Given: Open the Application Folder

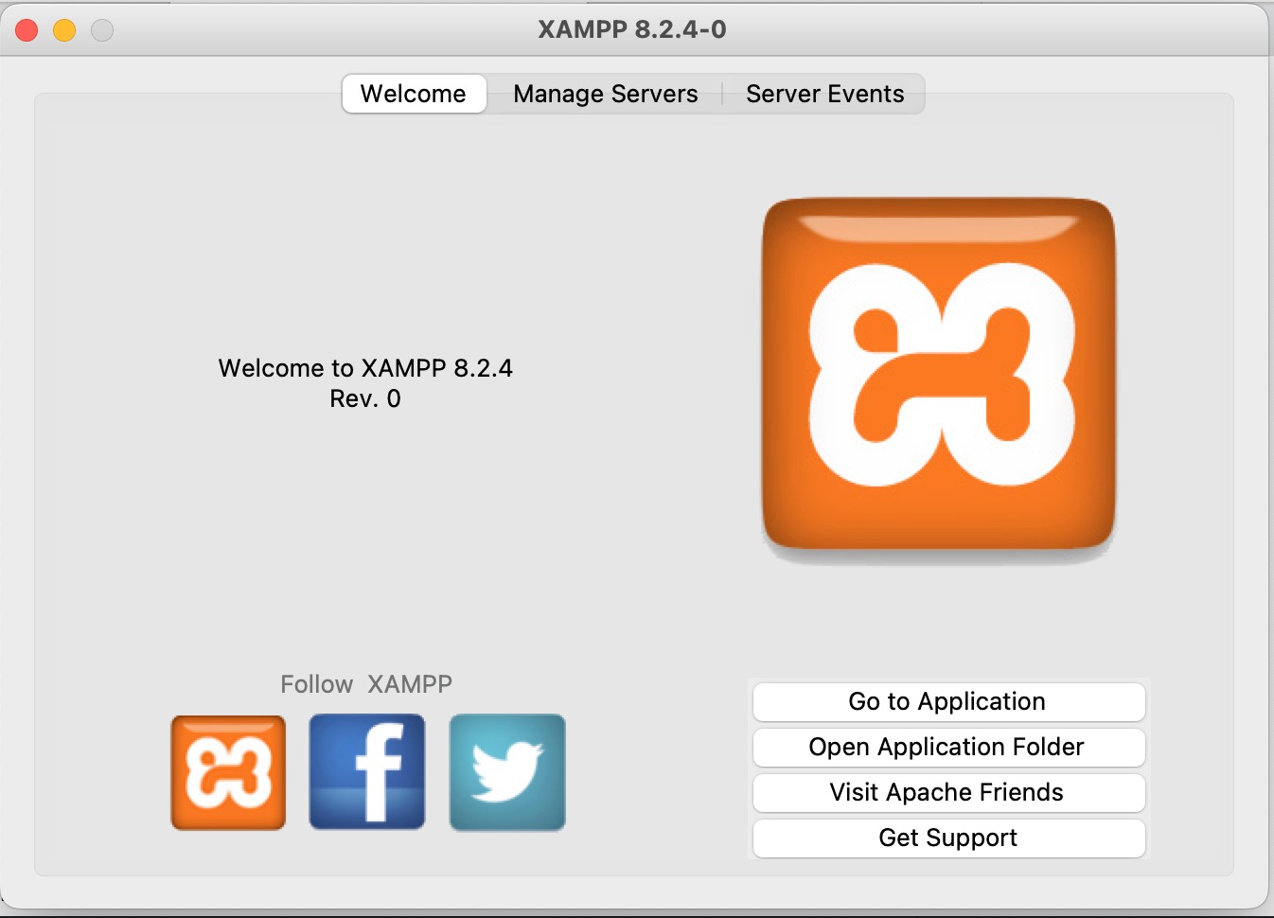Looking at the screenshot, I should pos(947,748).
